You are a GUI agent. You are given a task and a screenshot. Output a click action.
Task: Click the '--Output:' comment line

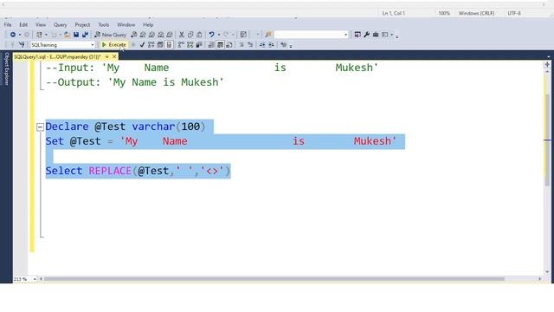pos(135,82)
